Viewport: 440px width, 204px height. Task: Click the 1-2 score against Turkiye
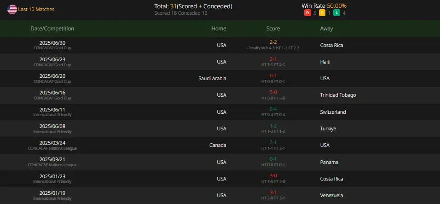pyautogui.click(x=273, y=126)
